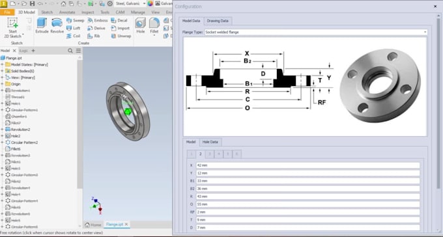Close the Flange.ipt document tab
Image resolution: width=443 pixels, height=237 pixels.
(126, 224)
